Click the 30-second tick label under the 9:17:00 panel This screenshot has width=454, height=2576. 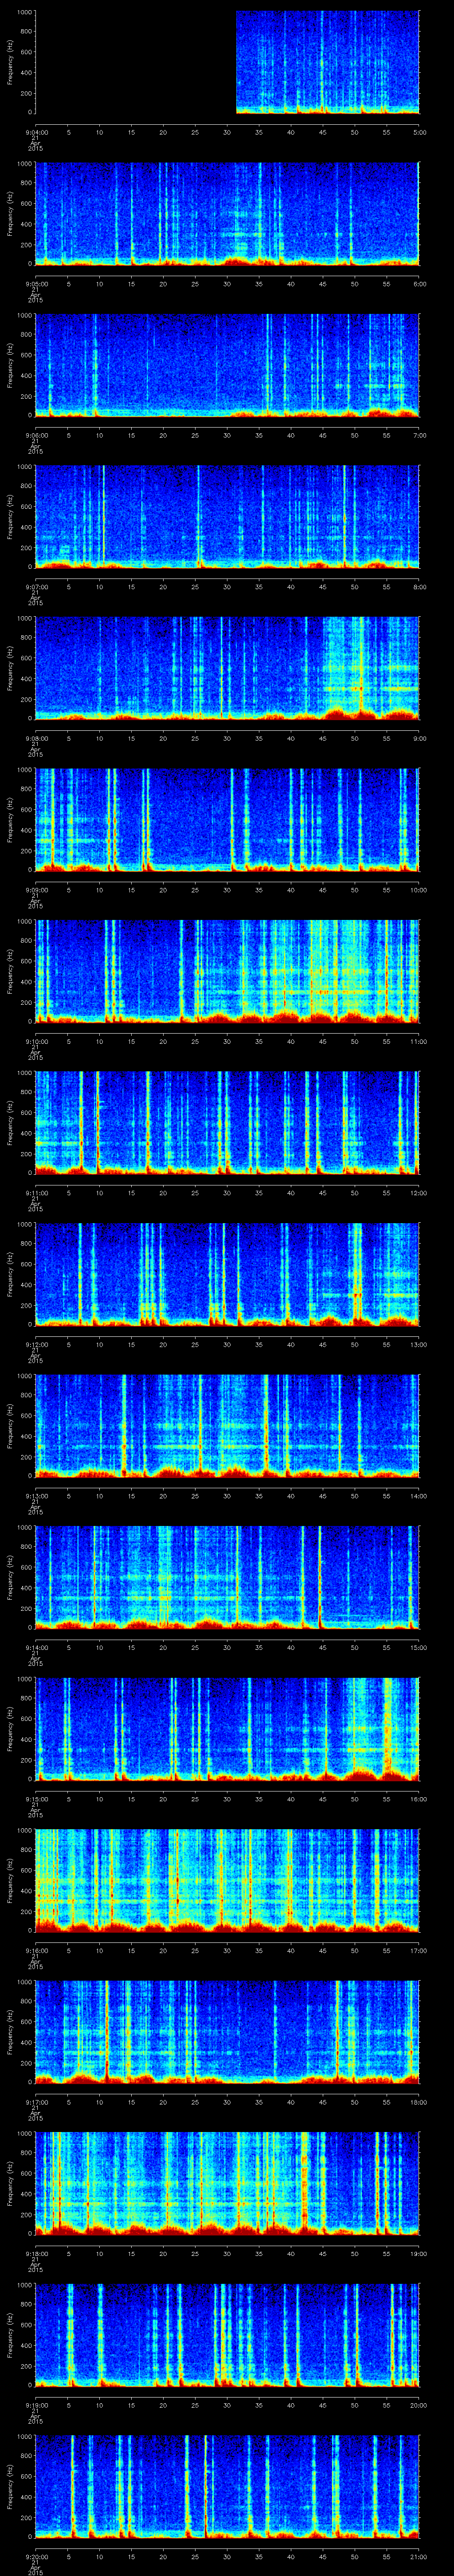(227, 2101)
